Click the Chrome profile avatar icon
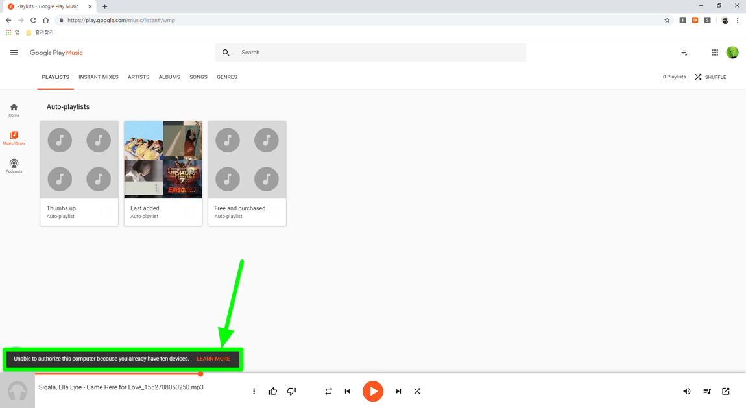The image size is (746, 408). pyautogui.click(x=725, y=21)
